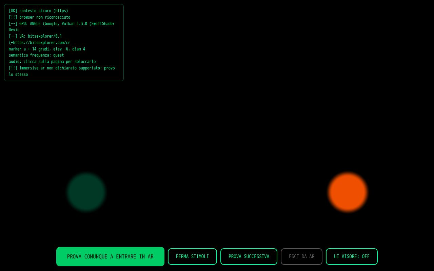Click the 'marker a +-14 gradi' log line
The height and width of the screenshot is (271, 434).
47,49
